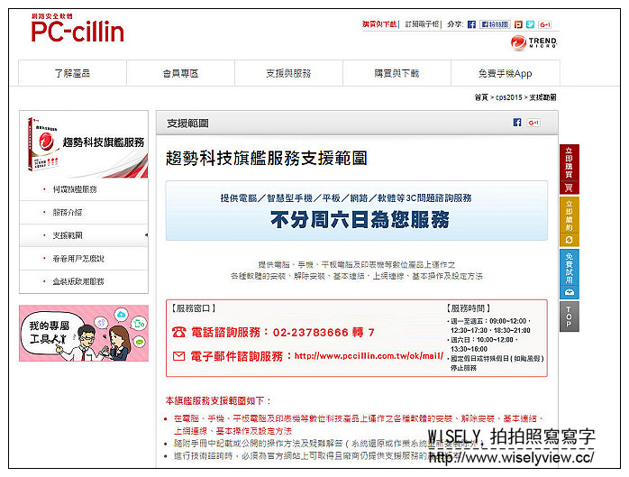Click the red 購買與下載 top link
This screenshot has width=629, height=477.
(379, 24)
